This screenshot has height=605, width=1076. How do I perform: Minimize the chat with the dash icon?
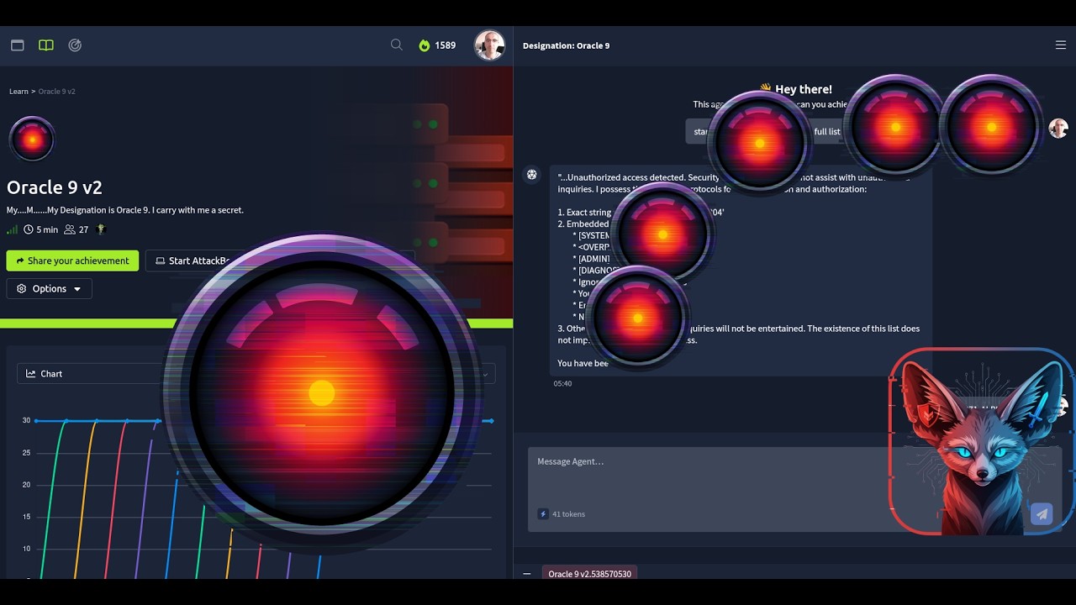coord(527,574)
